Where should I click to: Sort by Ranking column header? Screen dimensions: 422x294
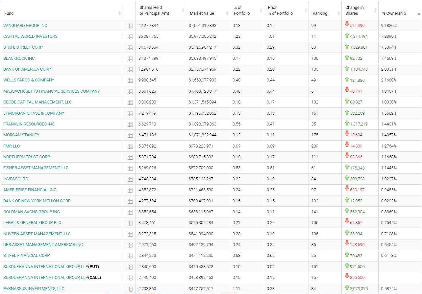[x=325, y=10]
